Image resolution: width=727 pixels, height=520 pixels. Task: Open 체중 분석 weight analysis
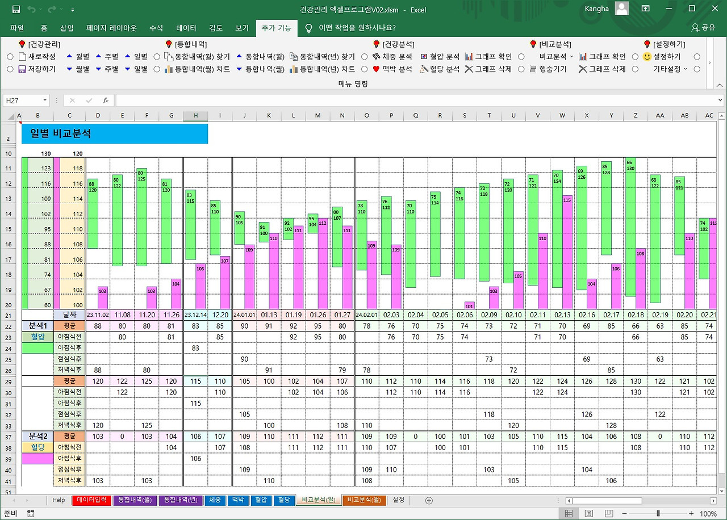click(392, 57)
